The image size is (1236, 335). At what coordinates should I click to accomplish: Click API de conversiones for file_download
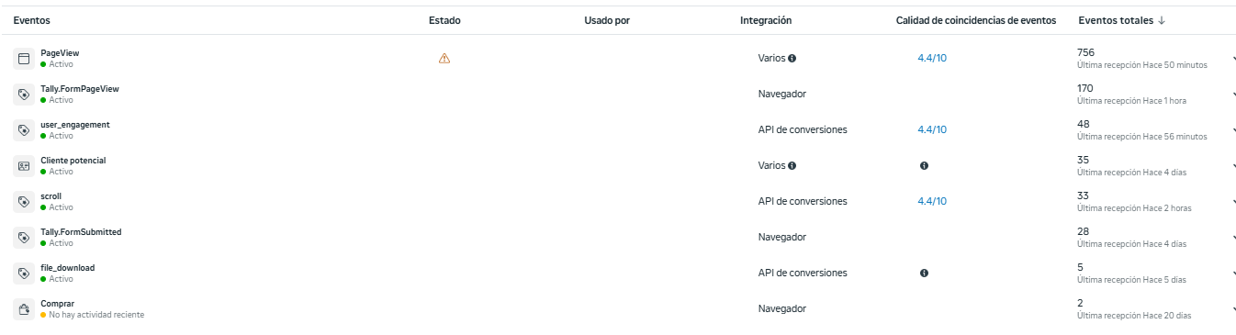tap(803, 273)
